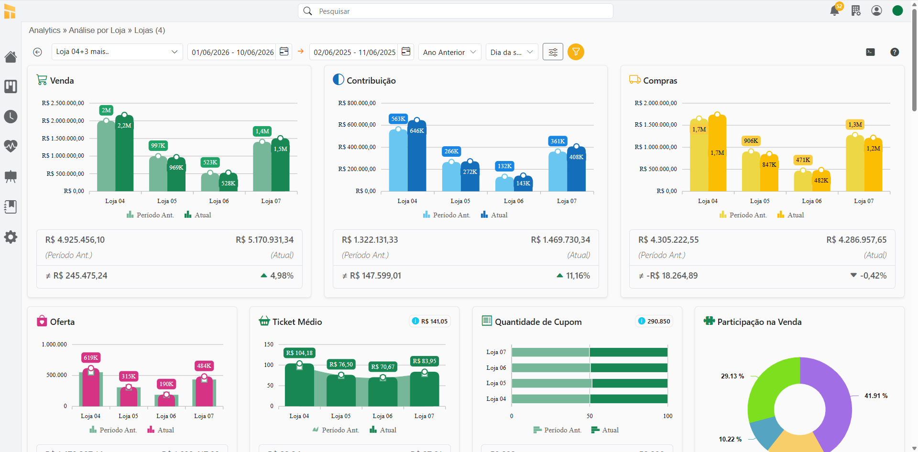918x452 pixels.
Task: Open the settings gear in sidebar
Action: pyautogui.click(x=11, y=237)
